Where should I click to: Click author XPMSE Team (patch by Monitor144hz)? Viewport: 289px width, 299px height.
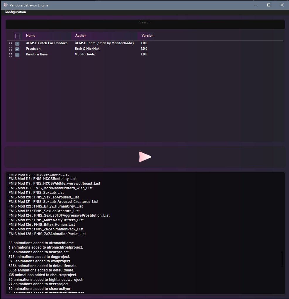104,43
